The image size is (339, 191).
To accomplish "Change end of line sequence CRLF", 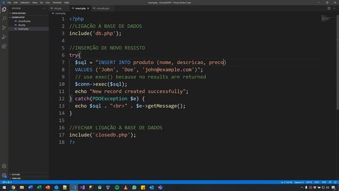I will point(317,182).
